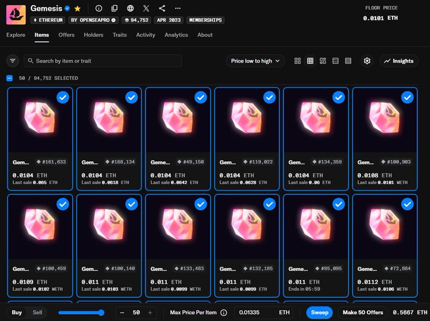This screenshot has width=430, height=321.
Task: Click Make 50 Offers button
Action: [x=363, y=313]
